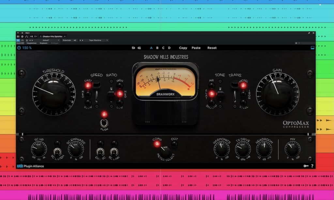Click the Vergleichen compare button
The height and width of the screenshot is (200, 334).
(32, 43)
